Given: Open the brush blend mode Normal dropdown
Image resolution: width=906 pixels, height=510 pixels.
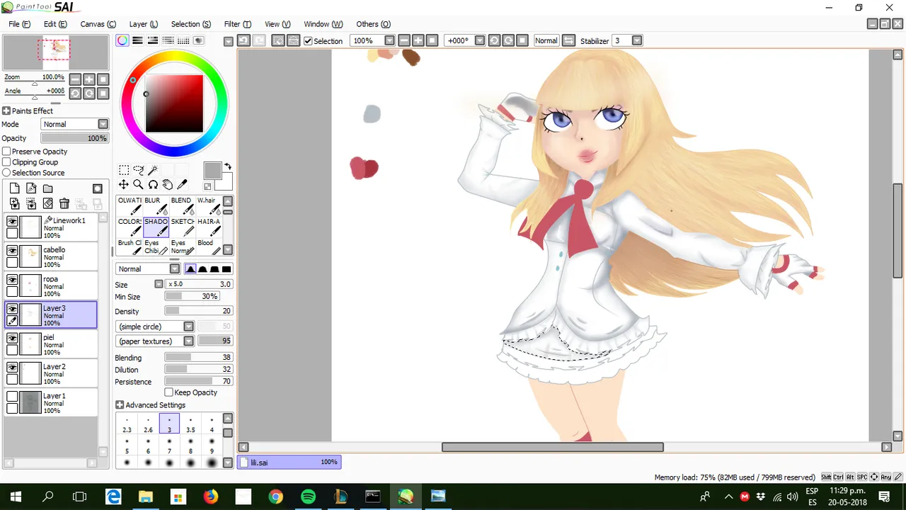Looking at the screenshot, I should point(175,269).
